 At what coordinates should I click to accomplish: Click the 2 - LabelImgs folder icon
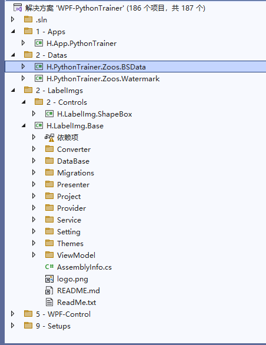pos(28,90)
